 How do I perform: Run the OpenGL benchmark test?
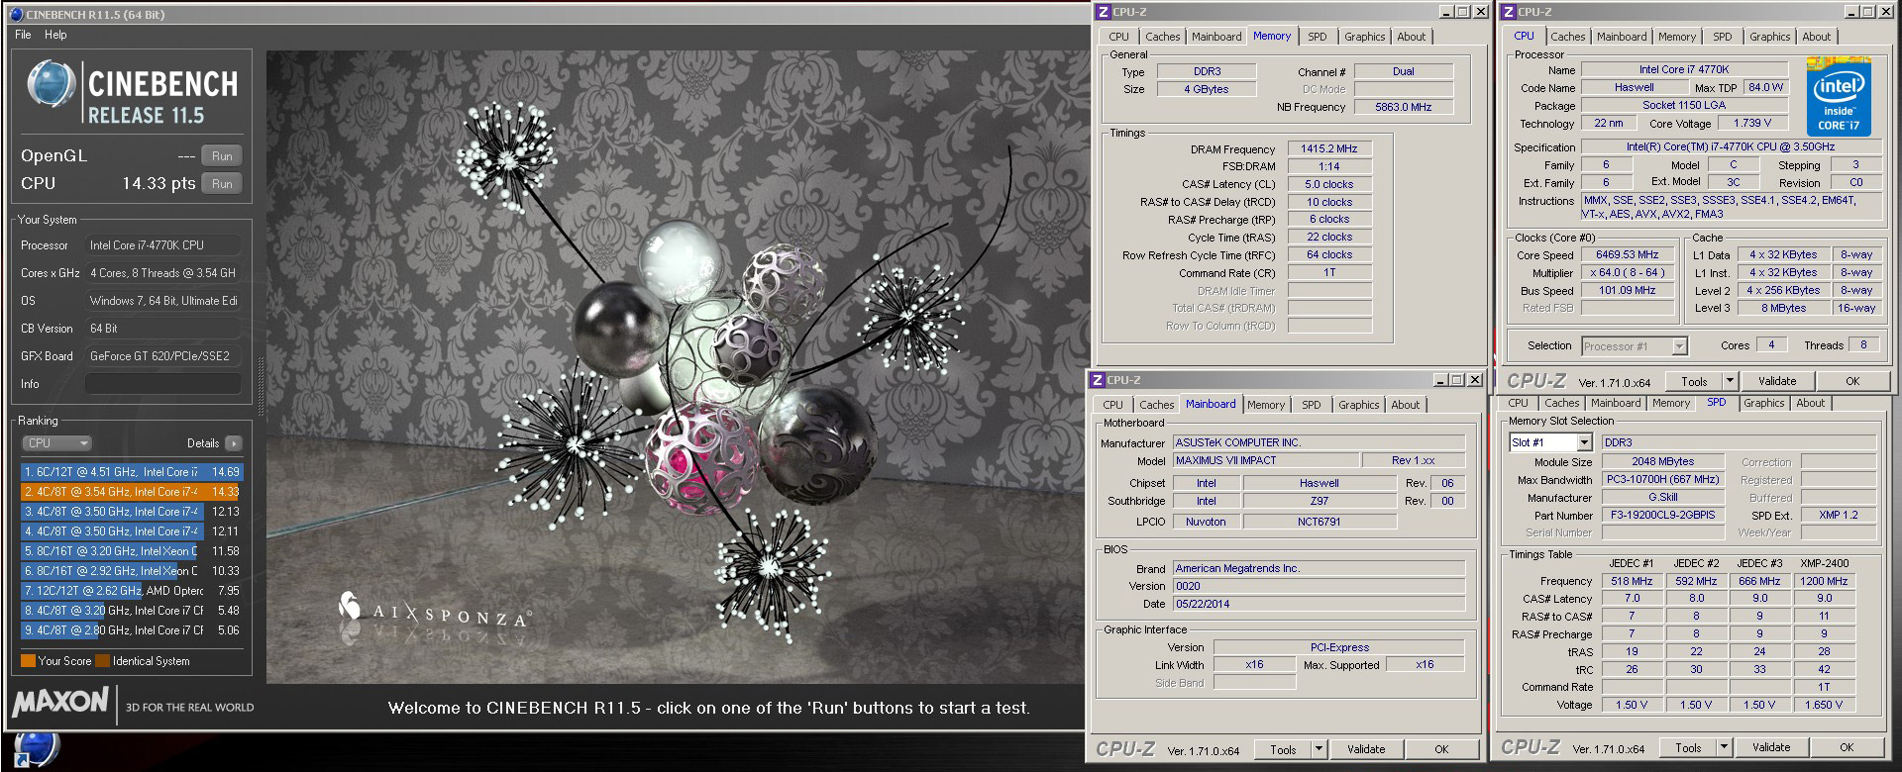pos(222,156)
